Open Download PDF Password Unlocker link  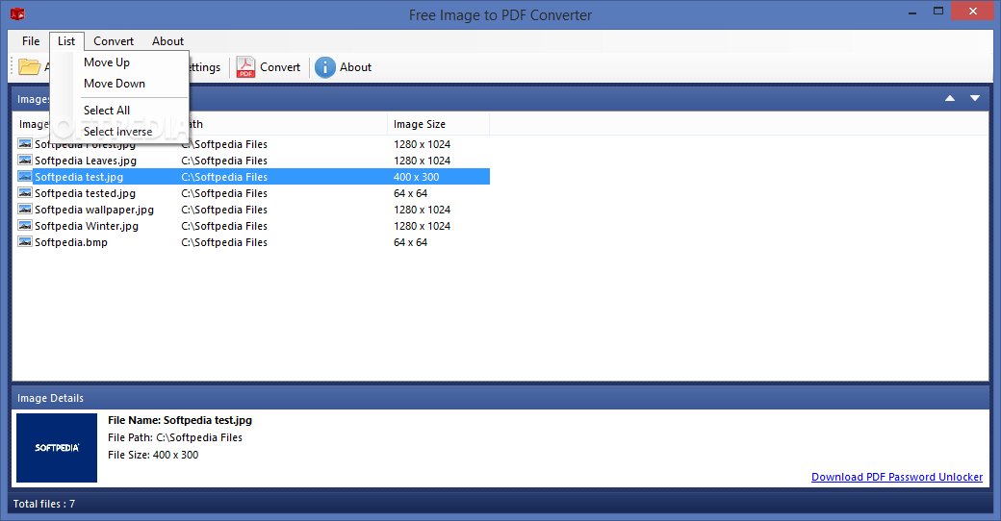click(x=897, y=477)
